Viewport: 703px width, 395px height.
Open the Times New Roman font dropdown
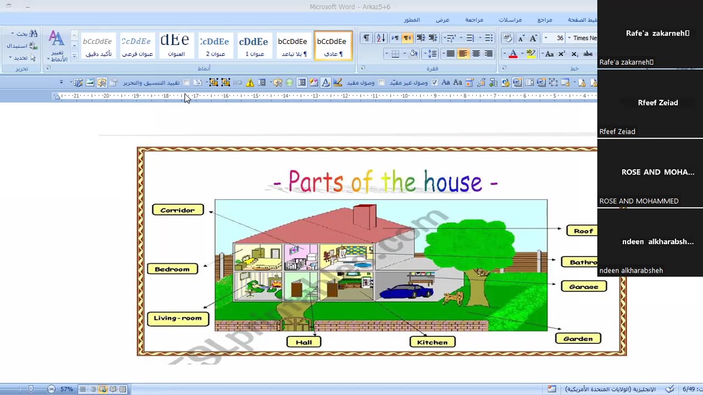(569, 38)
